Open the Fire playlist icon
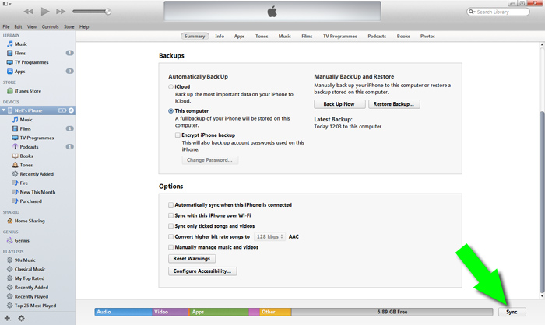Viewport: 545px width, 325px height. coord(16,183)
